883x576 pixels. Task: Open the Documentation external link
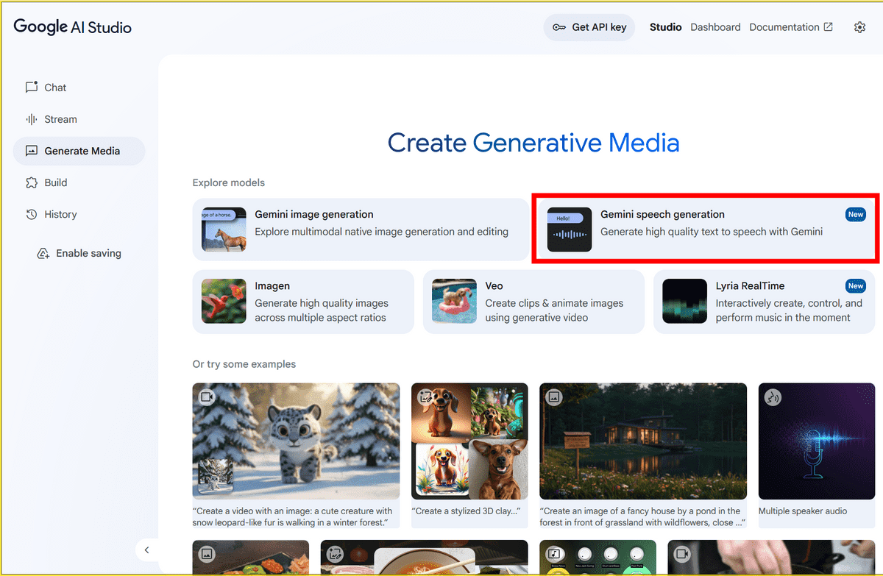tap(791, 27)
